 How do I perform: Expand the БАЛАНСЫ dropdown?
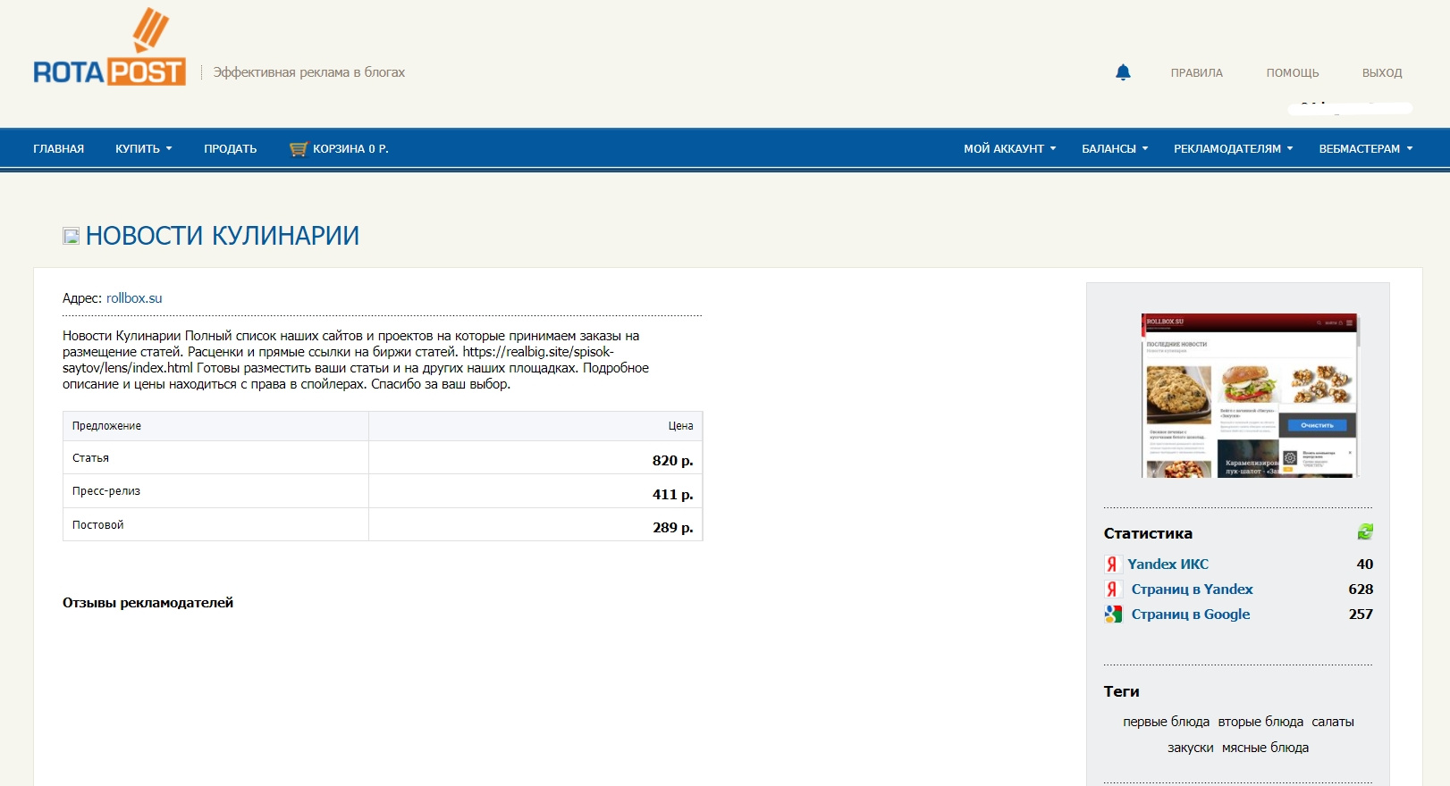1115,149
